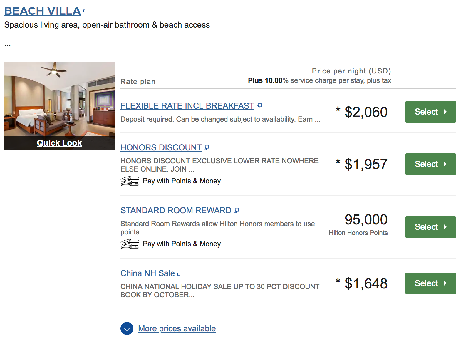Open Flexible Rate Incl Breakfast details
The width and height of the screenshot is (466, 339).
pos(187,106)
